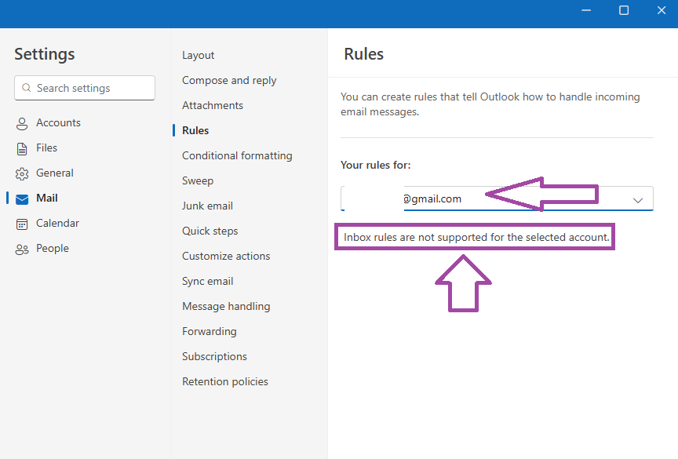Click 'Inbox rules are not supported' message

coord(476,237)
